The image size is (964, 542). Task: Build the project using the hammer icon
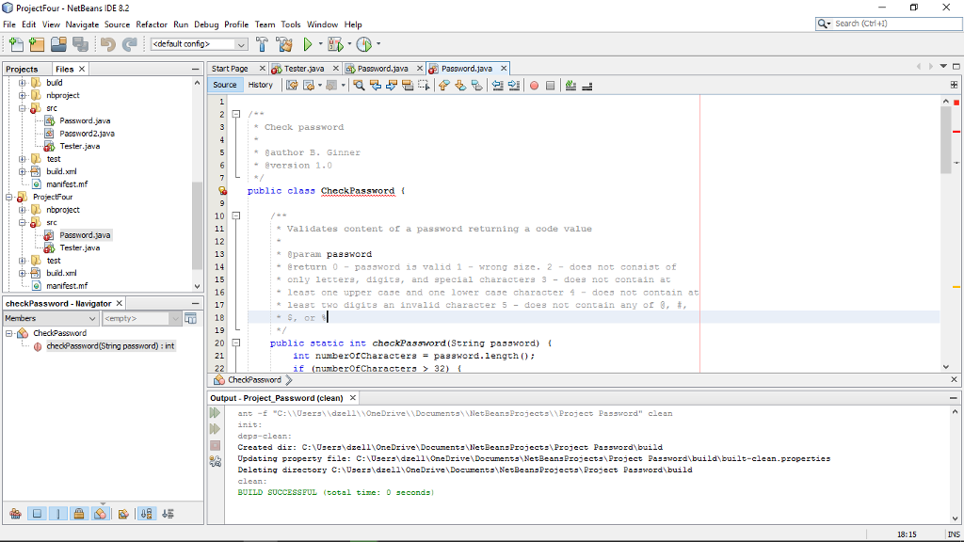[x=261, y=44]
